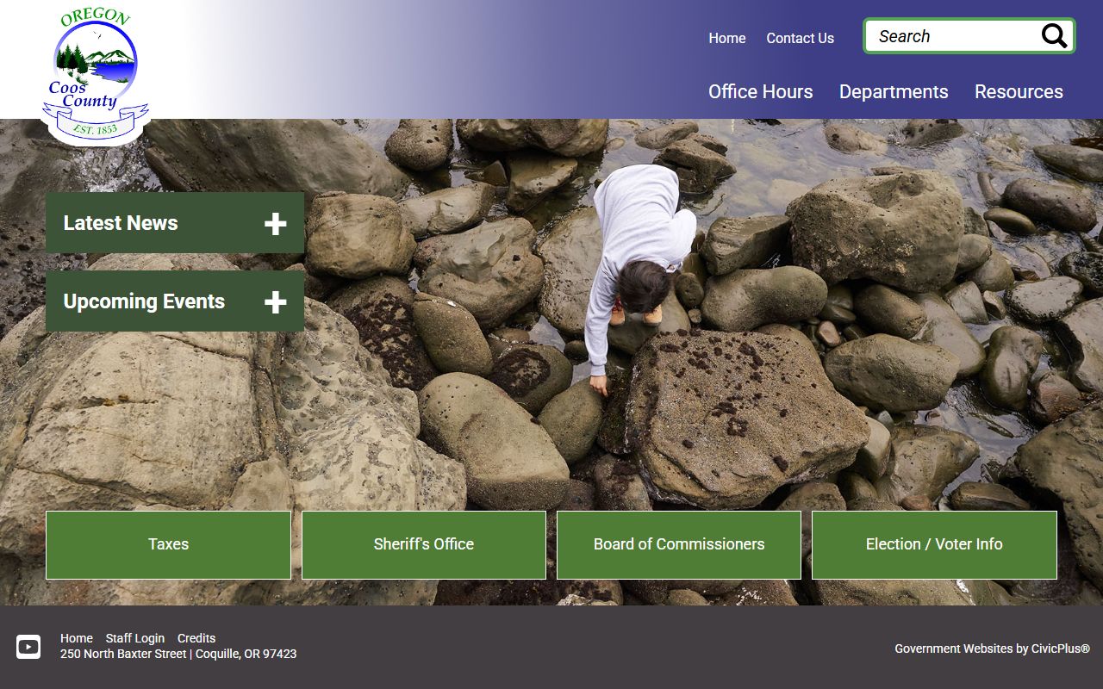The image size is (1103, 689).
Task: Open Election / Voter Info button
Action: [x=934, y=544]
